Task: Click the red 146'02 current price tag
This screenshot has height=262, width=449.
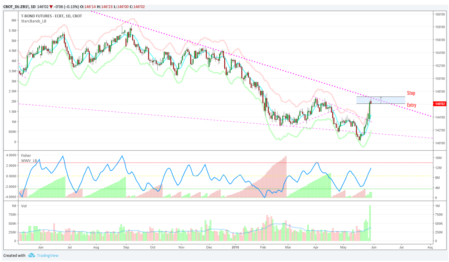Action: click(x=440, y=104)
